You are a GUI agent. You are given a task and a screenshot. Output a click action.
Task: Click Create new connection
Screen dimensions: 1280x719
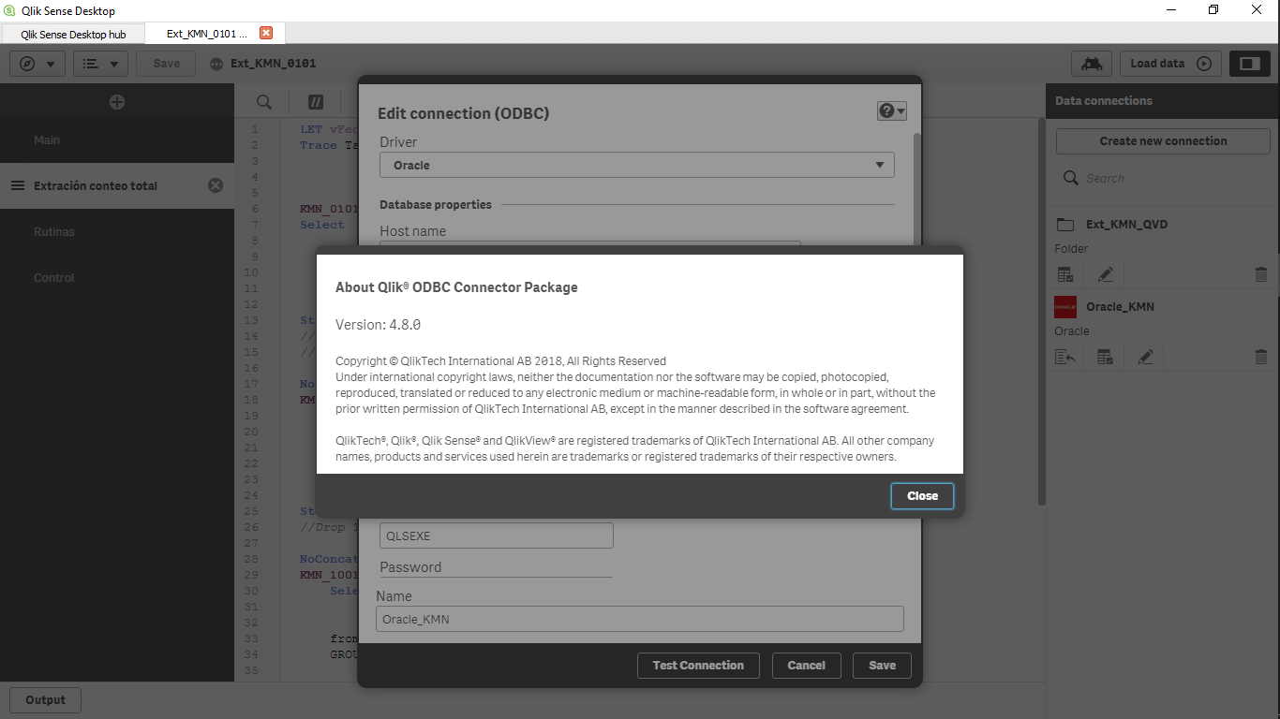pos(1163,141)
